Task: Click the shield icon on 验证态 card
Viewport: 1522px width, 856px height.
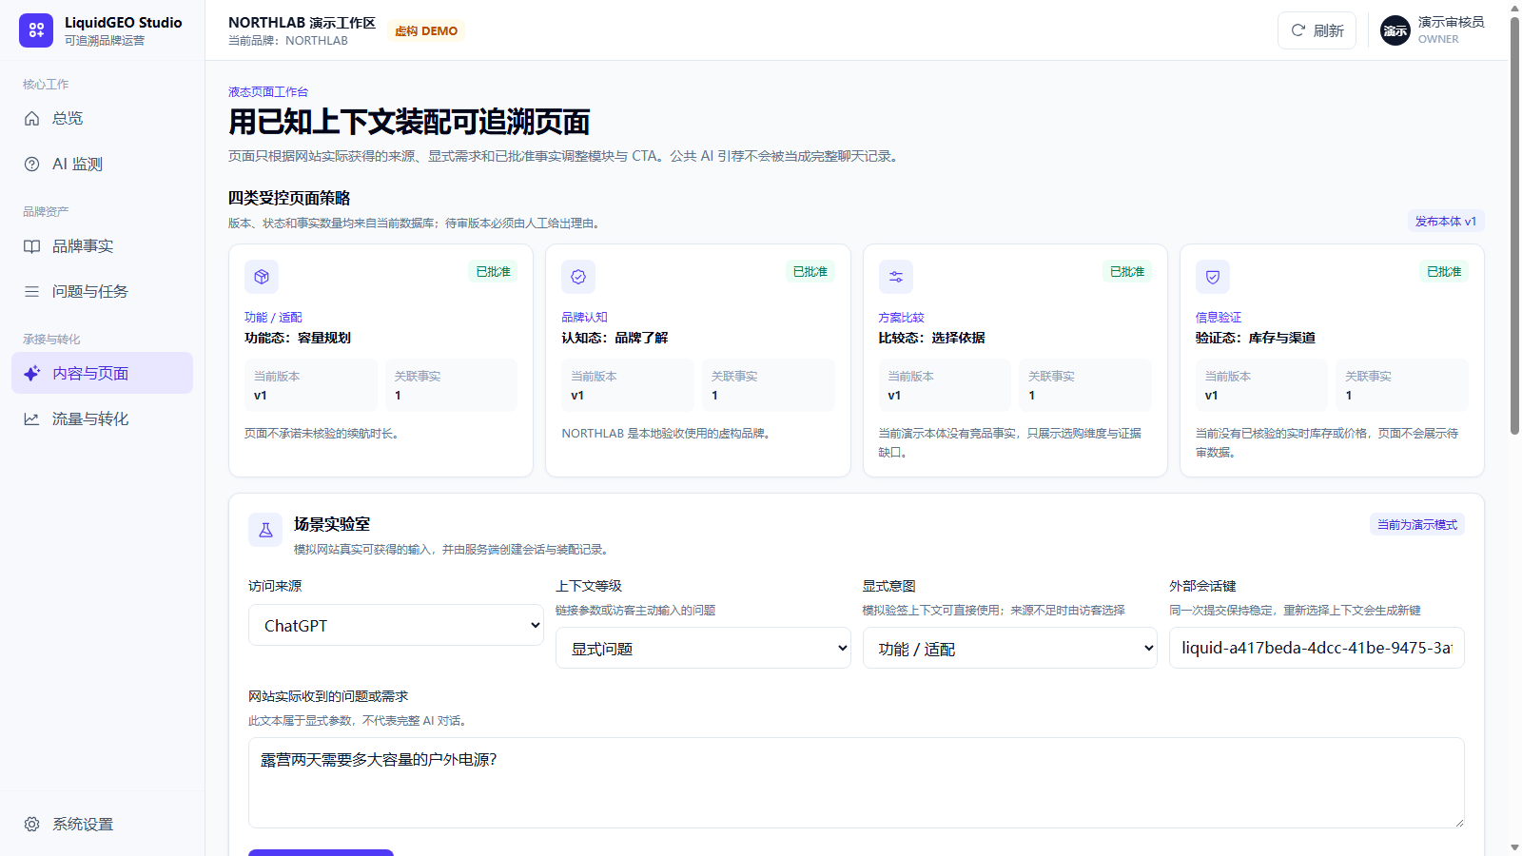Action: 1213,277
